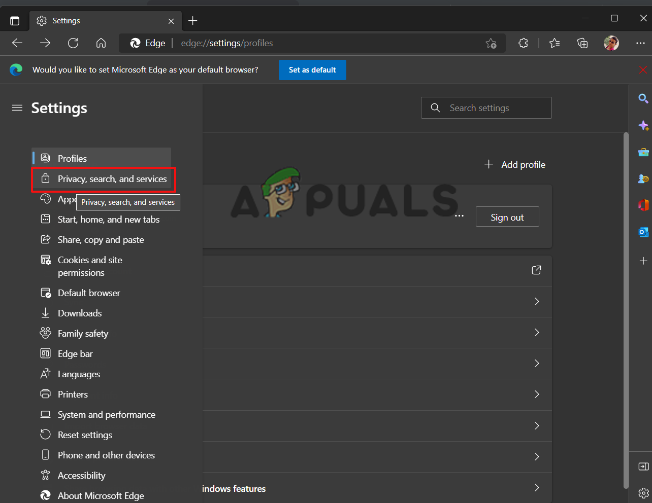Add a site to the sidebar
Image resolution: width=652 pixels, height=503 pixels.
coord(643,261)
